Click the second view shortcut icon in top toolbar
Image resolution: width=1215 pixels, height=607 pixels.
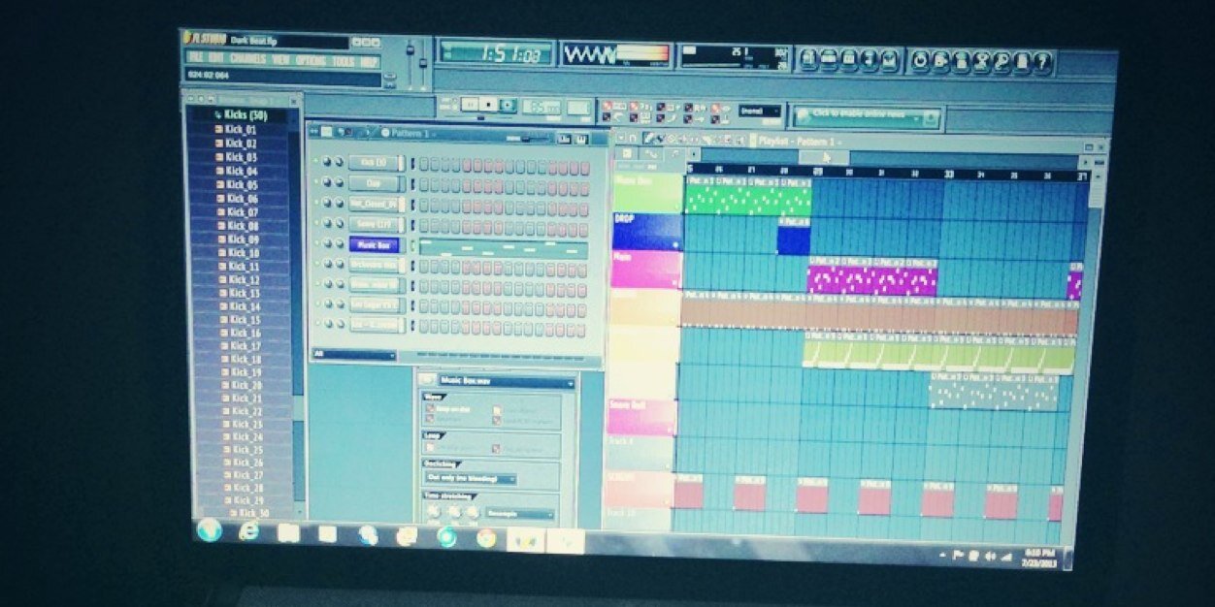point(829,59)
